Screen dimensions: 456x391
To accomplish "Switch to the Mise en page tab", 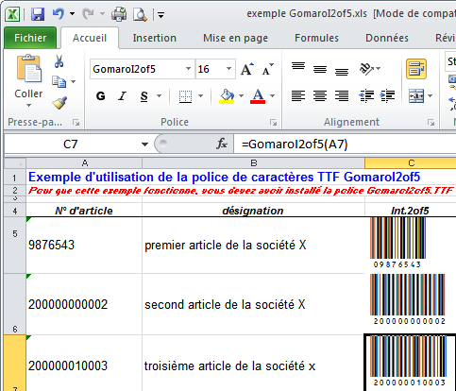I will (x=236, y=38).
